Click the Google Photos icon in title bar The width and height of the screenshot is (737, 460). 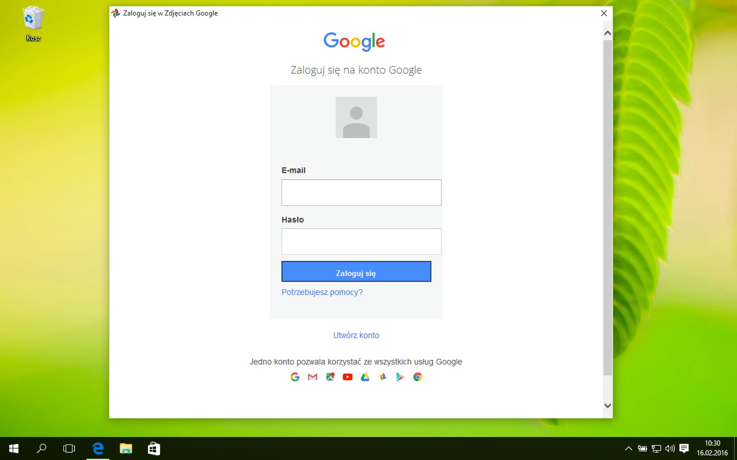(x=116, y=13)
